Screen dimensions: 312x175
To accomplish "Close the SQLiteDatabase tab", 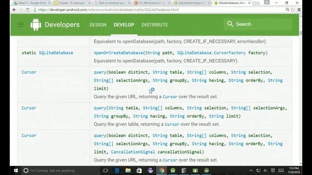I will tap(249, 3).
